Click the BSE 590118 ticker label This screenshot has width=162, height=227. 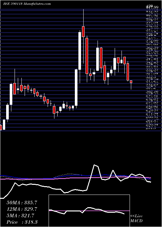(x=13, y=4)
